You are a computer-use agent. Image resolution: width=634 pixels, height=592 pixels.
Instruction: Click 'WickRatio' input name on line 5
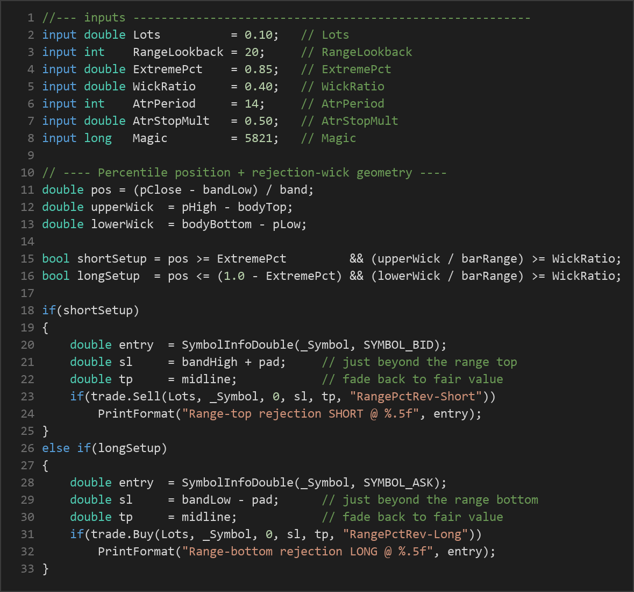click(x=164, y=87)
